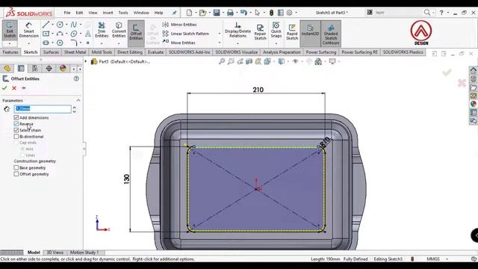Open the Motion Study 1 tab
This screenshot has height=269, width=478.
pyautogui.click(x=84, y=253)
